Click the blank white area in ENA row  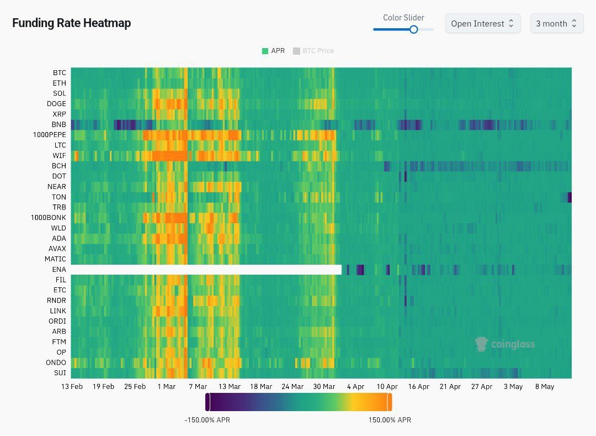click(206, 270)
